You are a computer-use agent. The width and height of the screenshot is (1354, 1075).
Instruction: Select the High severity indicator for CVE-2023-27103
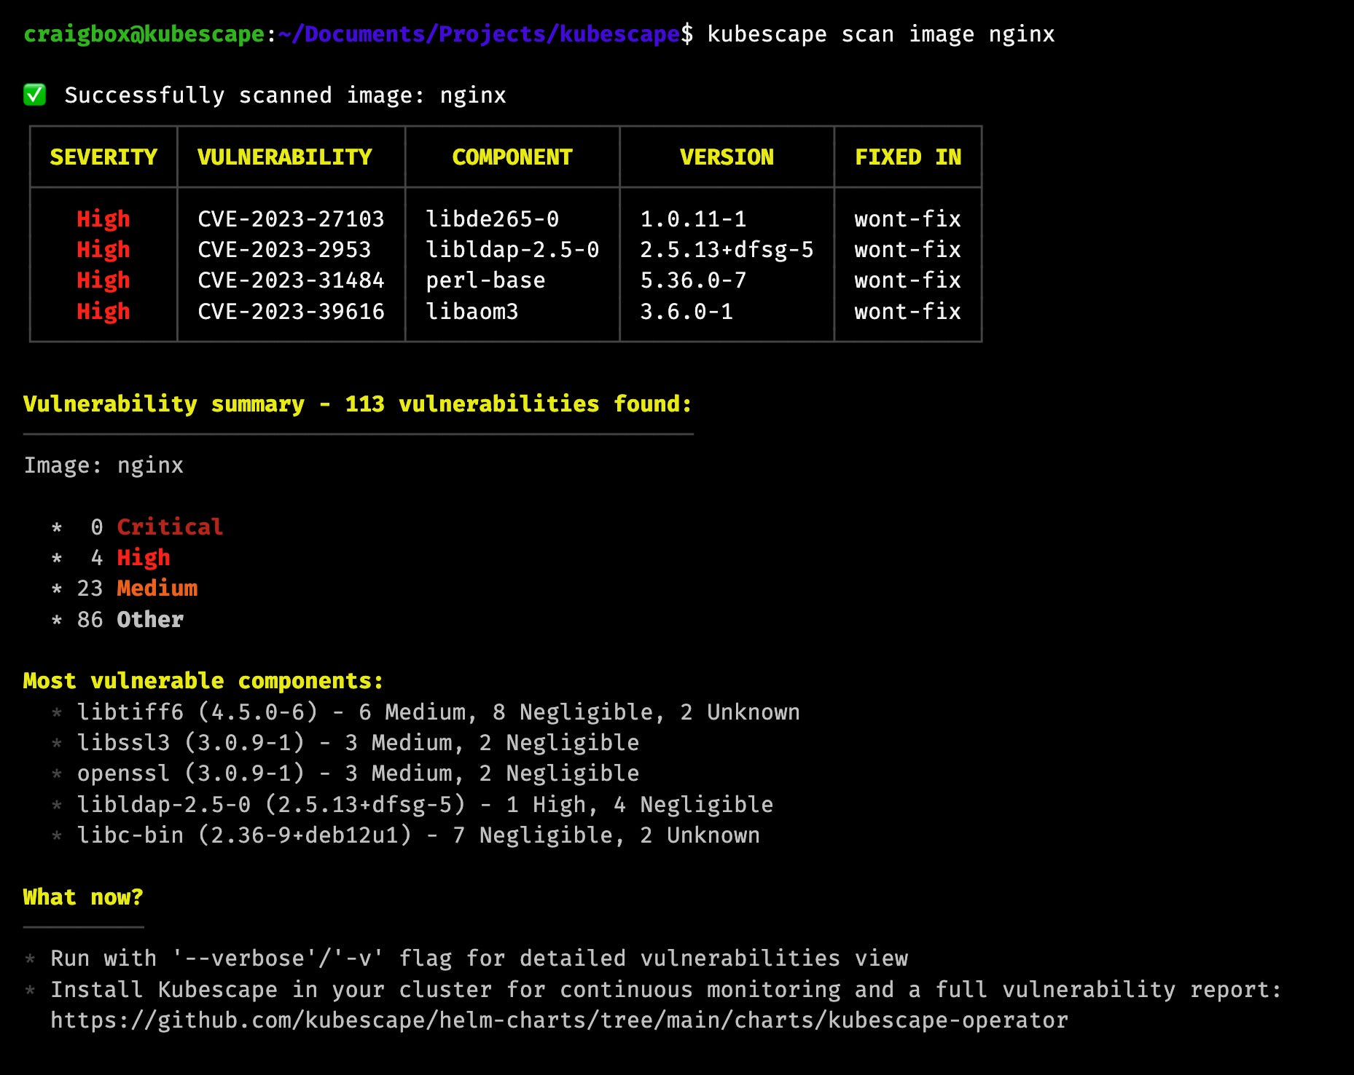point(103,218)
